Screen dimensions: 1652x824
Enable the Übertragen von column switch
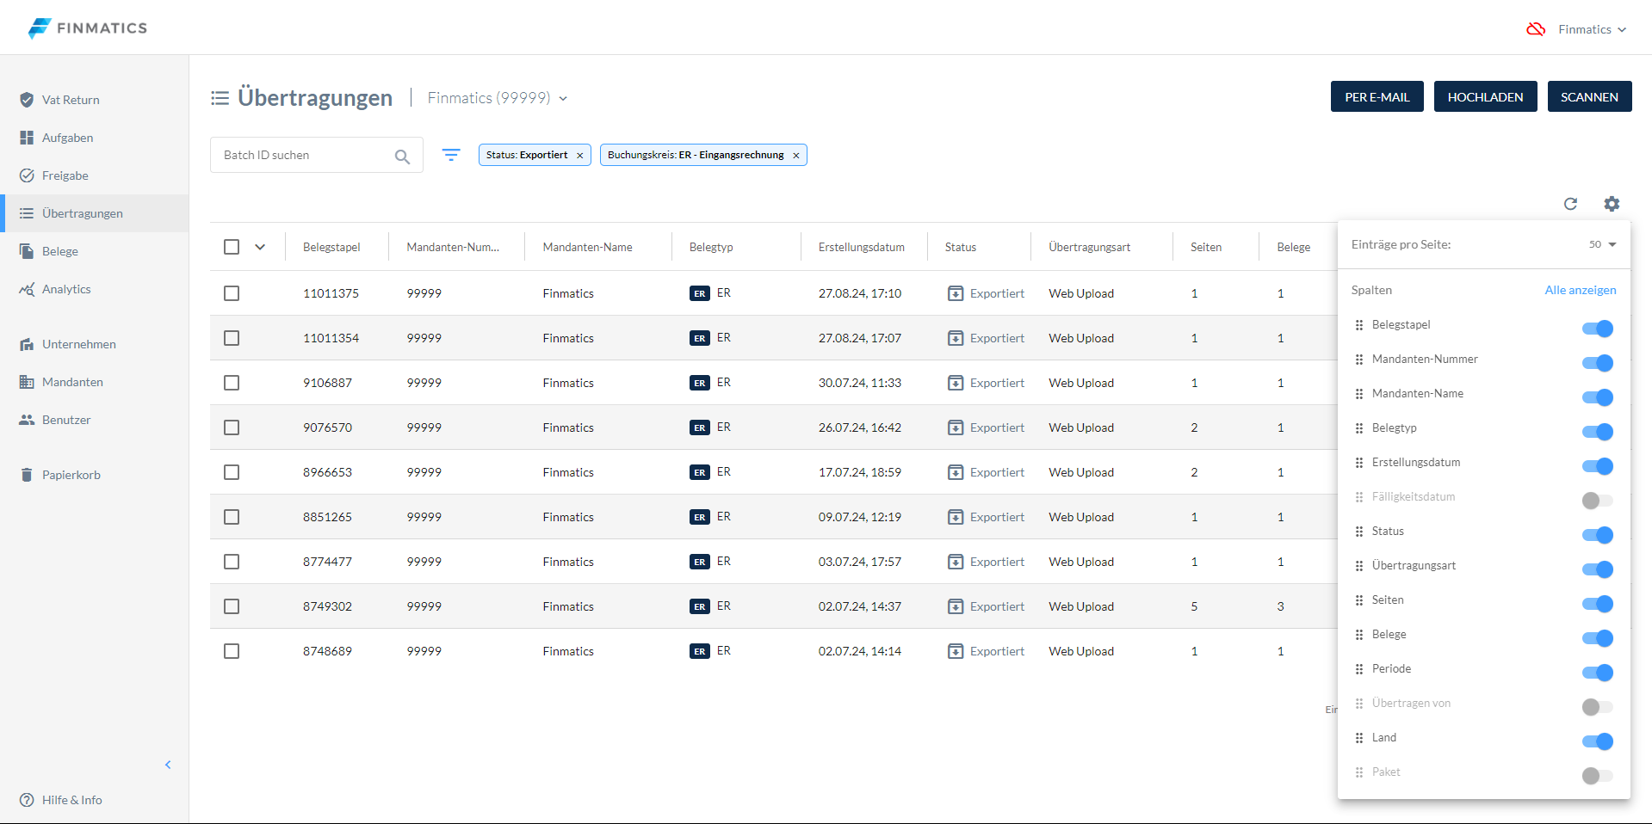[x=1598, y=707]
